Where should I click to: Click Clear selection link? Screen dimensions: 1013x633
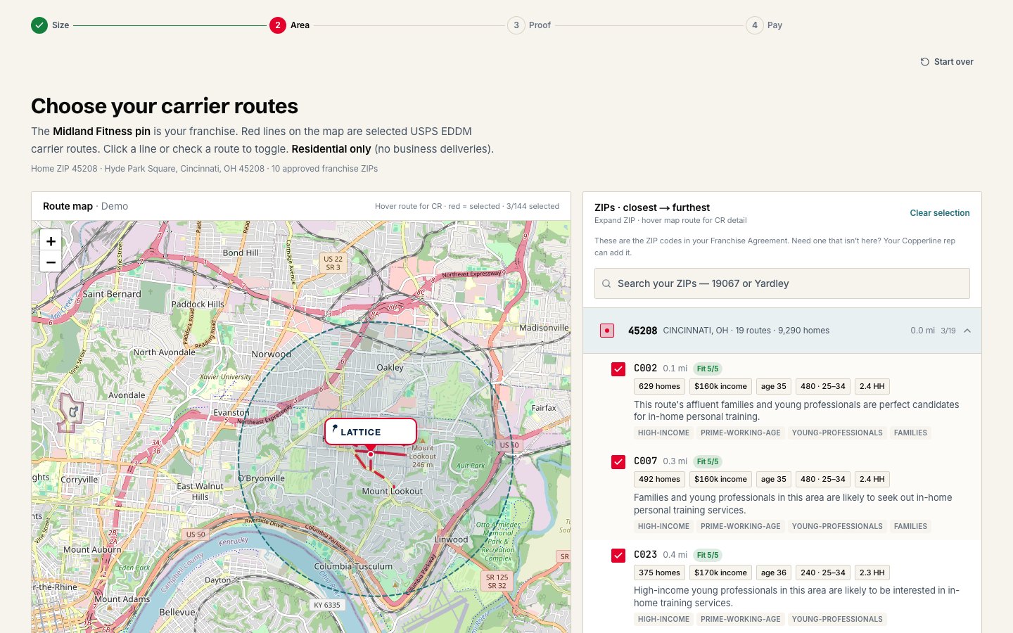pyautogui.click(x=940, y=213)
